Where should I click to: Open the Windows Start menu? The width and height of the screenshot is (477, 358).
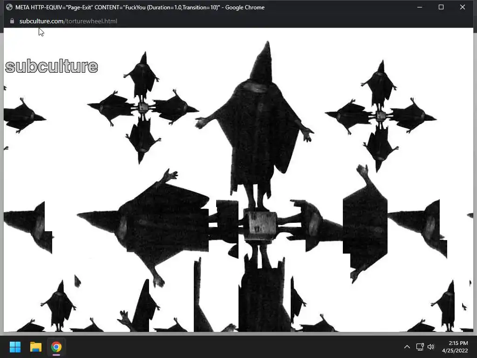(x=15, y=347)
